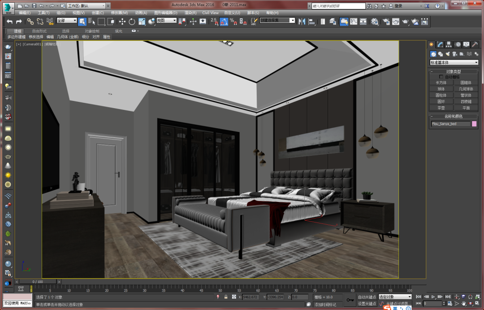This screenshot has width=484, height=310.
Task: Open the 渲染(R) menu
Action: (190, 13)
